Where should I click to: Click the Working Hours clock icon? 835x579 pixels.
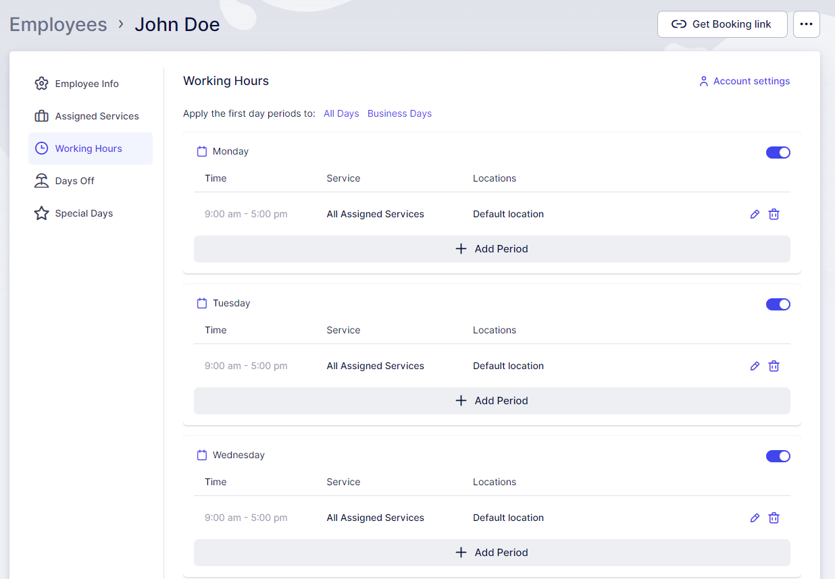[x=42, y=148]
